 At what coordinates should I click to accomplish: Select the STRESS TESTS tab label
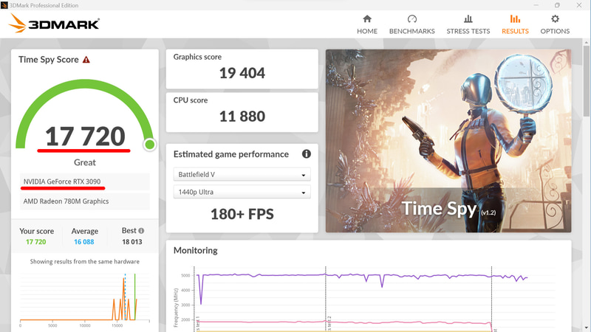(x=468, y=31)
